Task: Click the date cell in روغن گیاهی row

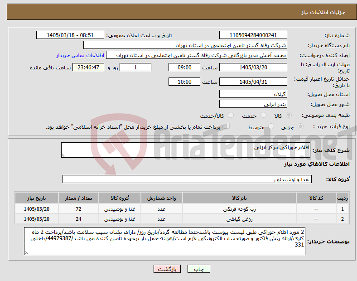Action: (36, 219)
